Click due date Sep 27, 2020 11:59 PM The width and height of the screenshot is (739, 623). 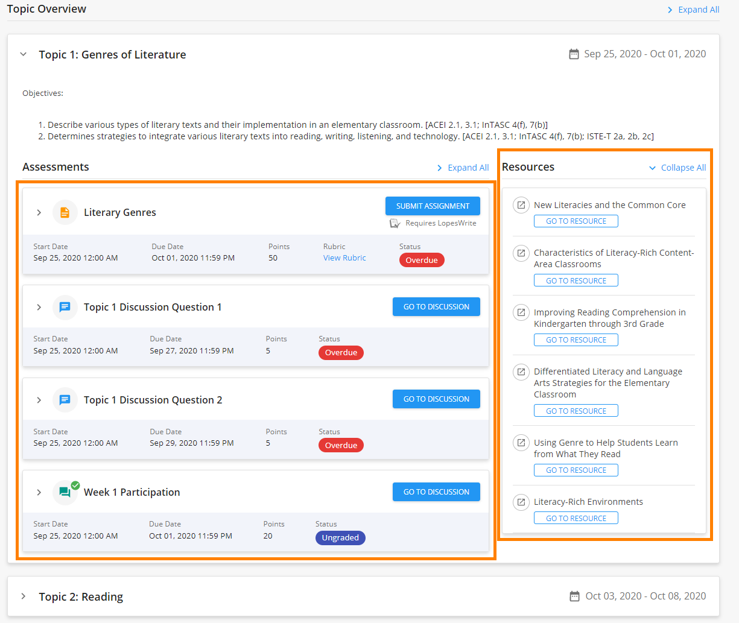tap(192, 350)
